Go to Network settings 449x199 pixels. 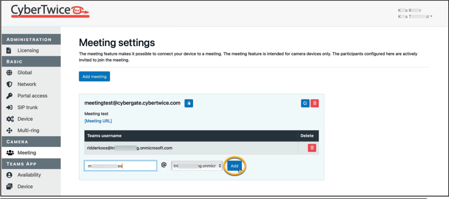tap(27, 84)
